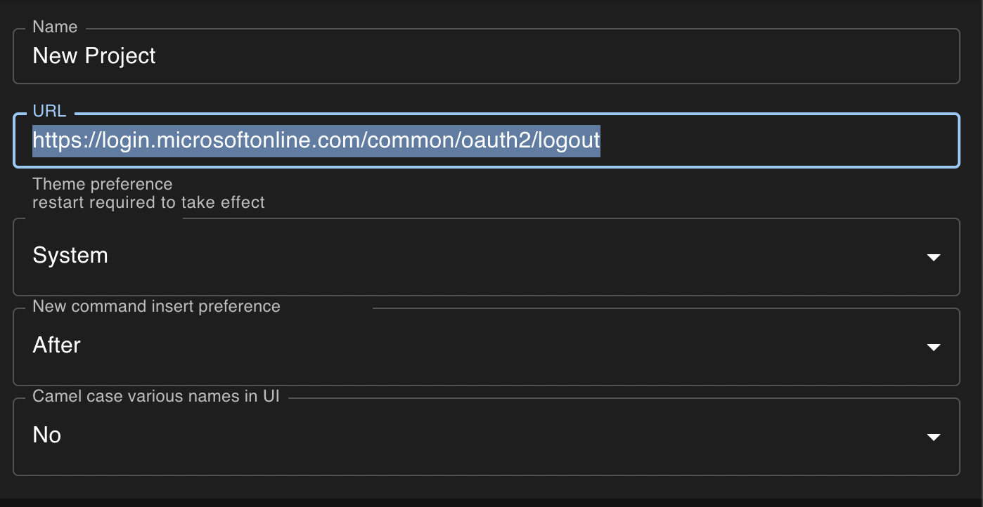Open the Camel case names dropdown
The height and width of the screenshot is (507, 983).
click(x=934, y=436)
